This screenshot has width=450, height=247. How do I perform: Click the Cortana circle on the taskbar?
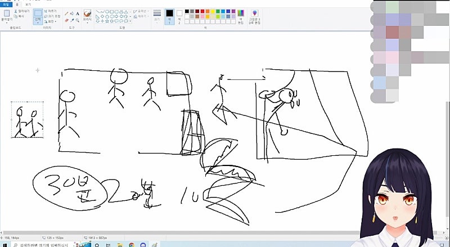point(97,245)
